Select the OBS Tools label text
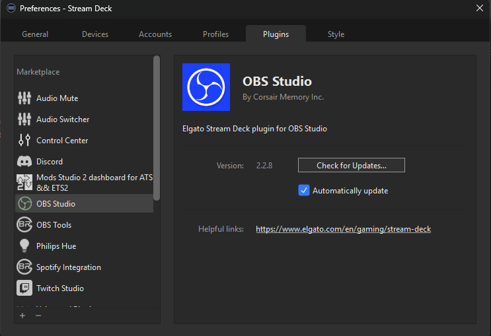This screenshot has width=491, height=336. (x=54, y=225)
